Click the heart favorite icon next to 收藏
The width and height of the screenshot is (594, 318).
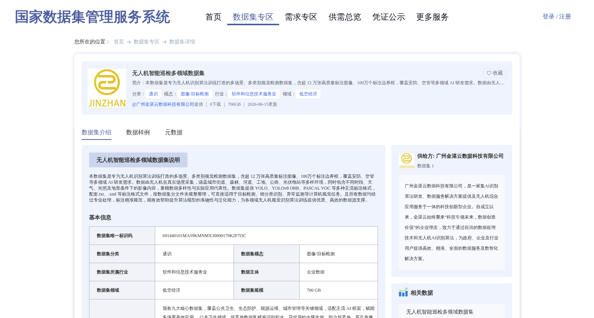tap(489, 73)
